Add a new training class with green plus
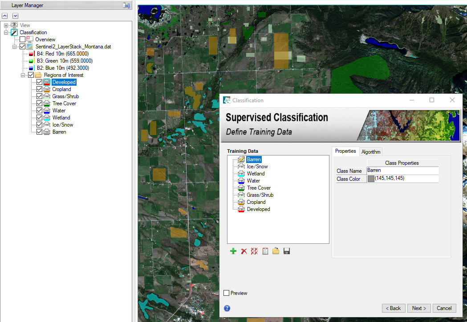The height and width of the screenshot is (322, 467). 233,251
